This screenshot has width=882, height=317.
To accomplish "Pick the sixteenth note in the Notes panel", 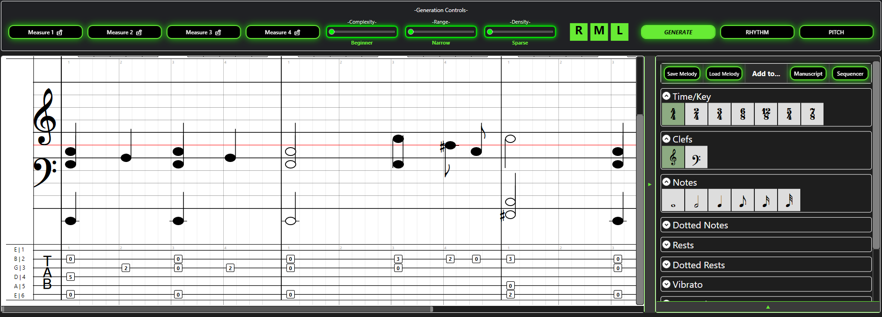I will coord(766,200).
